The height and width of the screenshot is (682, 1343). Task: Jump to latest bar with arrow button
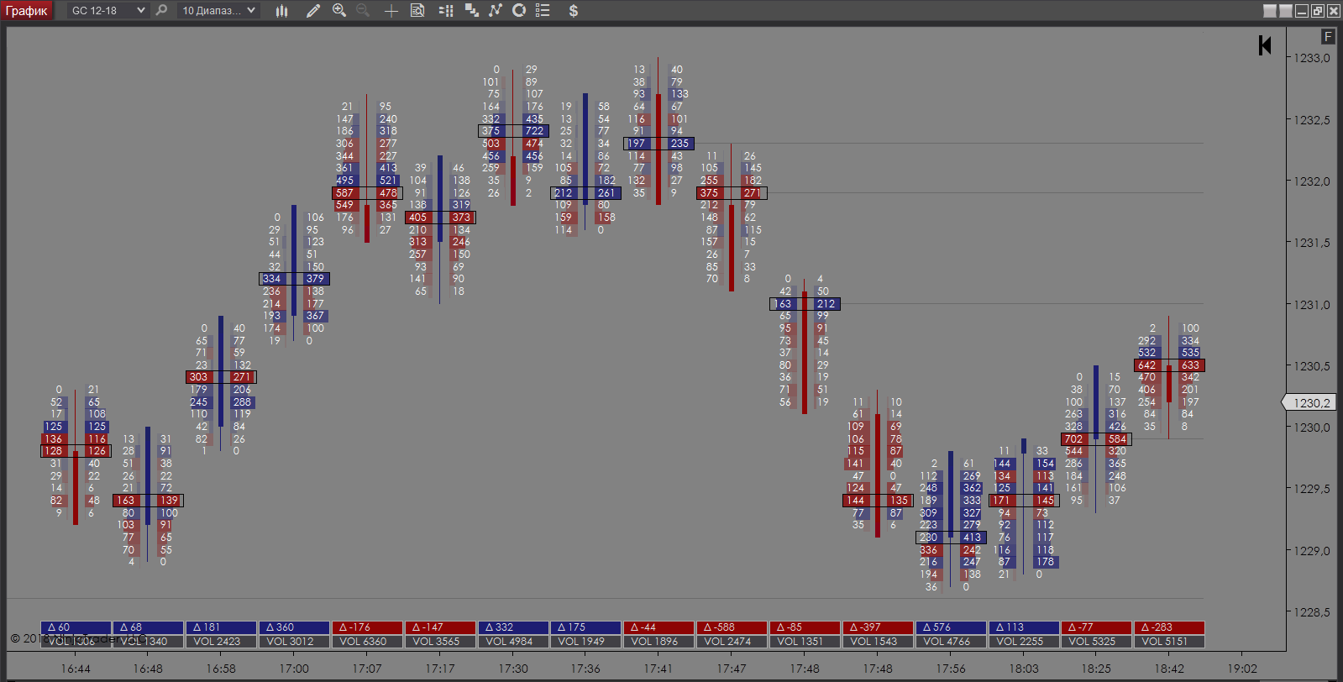coord(1265,45)
